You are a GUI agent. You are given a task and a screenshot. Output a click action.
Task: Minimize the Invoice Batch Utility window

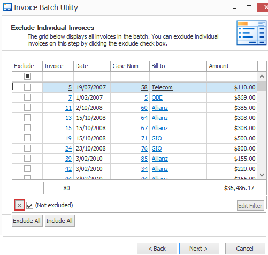point(235,7)
